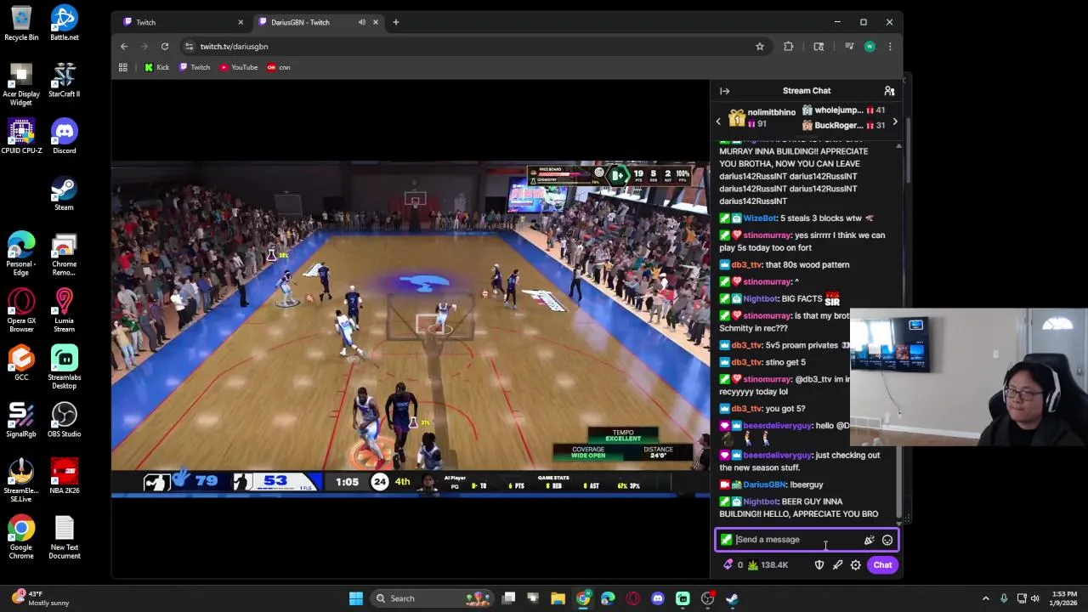
Task: Open the YouTube bookmark
Action: 239,67
